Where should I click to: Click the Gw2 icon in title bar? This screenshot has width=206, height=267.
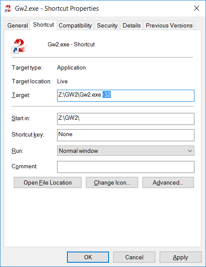[x=8, y=9]
